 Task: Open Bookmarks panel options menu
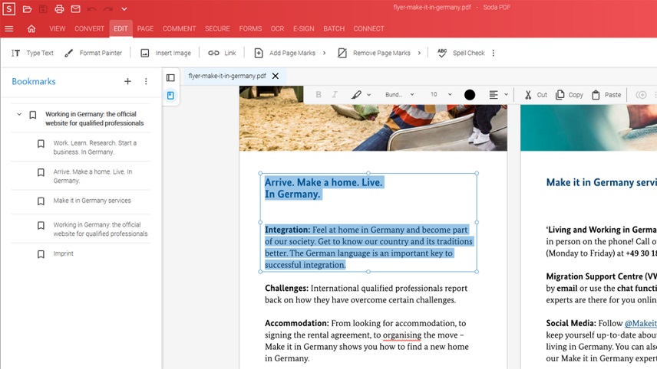tap(146, 81)
